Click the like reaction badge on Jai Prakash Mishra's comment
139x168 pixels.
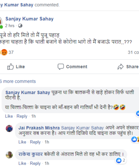click(x=134, y=139)
